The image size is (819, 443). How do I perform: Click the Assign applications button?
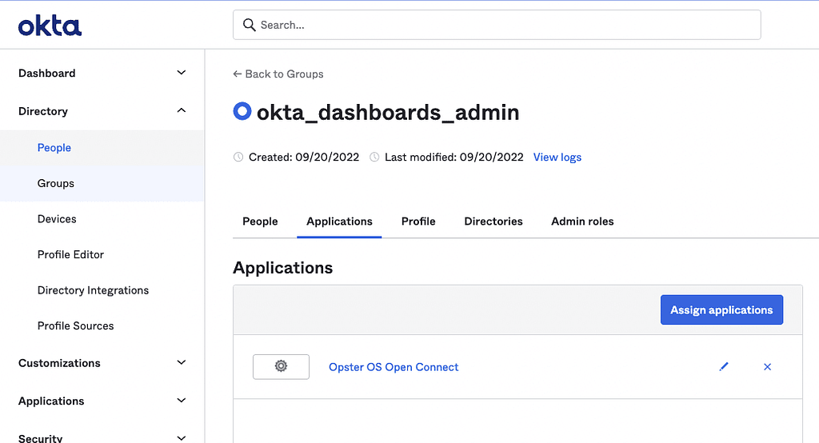pyautogui.click(x=721, y=309)
